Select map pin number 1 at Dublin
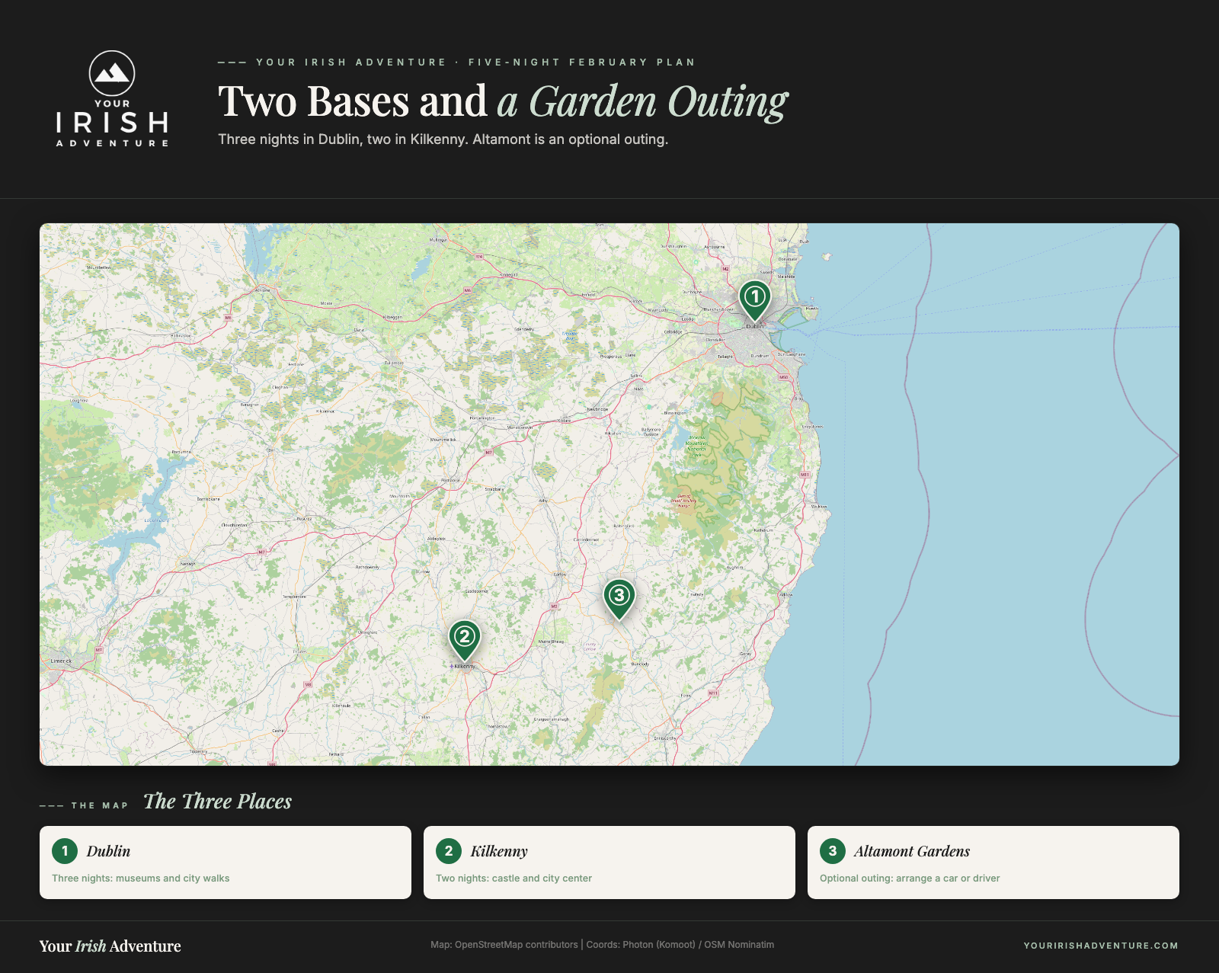 (754, 300)
